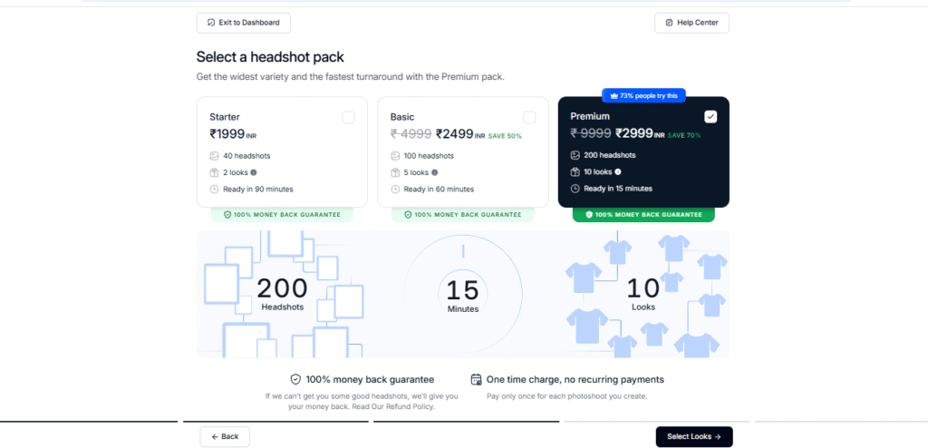Click the Premium headshots image icon

click(x=575, y=155)
